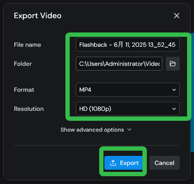Screen dimensions: 194x184
Task: Open the folder browse icon button
Action: 173,64
